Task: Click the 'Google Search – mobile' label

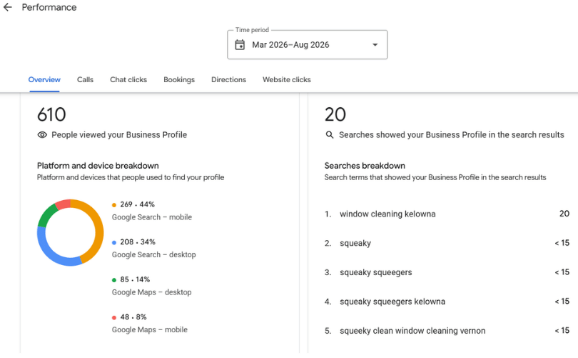Action: click(x=152, y=217)
